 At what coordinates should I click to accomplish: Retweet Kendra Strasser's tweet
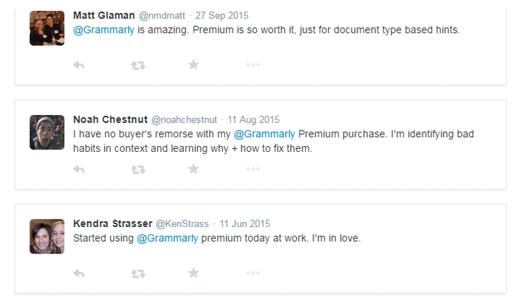(137, 274)
